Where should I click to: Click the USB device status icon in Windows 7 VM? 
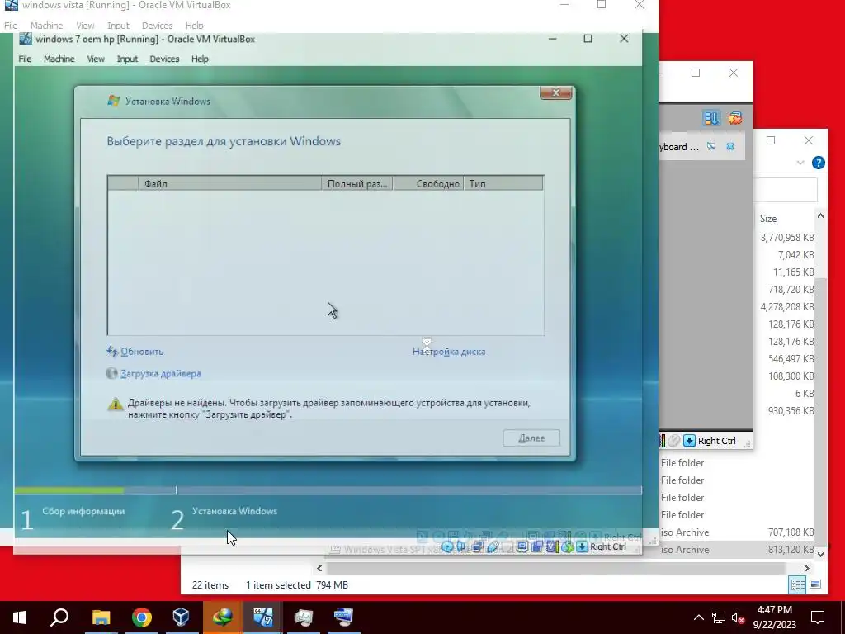point(493,546)
